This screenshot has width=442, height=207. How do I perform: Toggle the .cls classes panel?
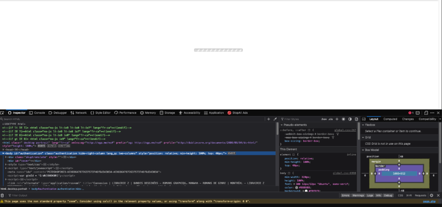tap(330, 119)
